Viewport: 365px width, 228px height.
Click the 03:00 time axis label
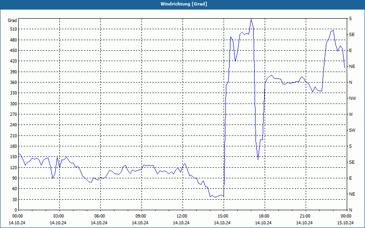(58, 216)
